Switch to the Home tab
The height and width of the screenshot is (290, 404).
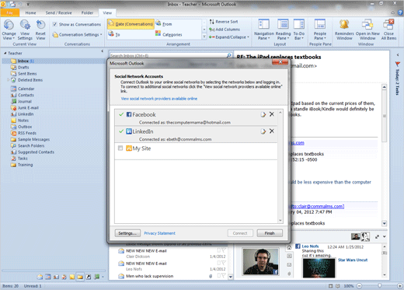coord(30,12)
